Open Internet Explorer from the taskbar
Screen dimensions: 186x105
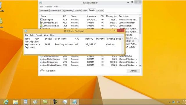pyautogui.click(x=6, y=102)
